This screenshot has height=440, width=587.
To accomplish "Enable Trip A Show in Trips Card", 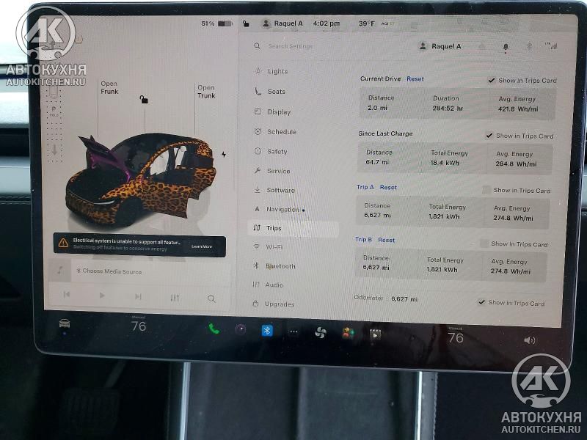I will pyautogui.click(x=486, y=191).
